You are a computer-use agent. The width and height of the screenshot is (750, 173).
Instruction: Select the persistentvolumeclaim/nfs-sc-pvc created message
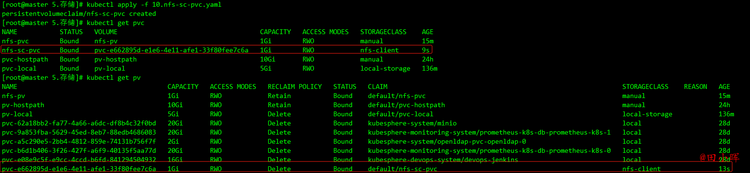(x=79, y=13)
